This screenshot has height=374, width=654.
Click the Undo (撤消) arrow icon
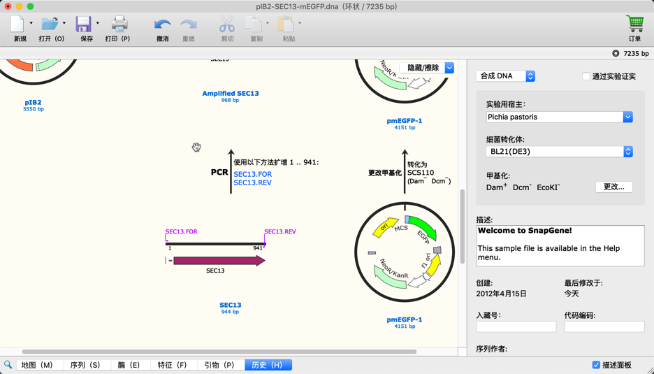coord(162,25)
